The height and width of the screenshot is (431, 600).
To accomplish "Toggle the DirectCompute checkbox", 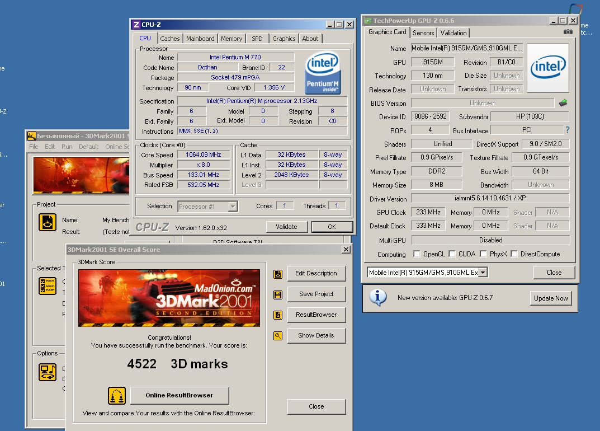I will [x=514, y=254].
